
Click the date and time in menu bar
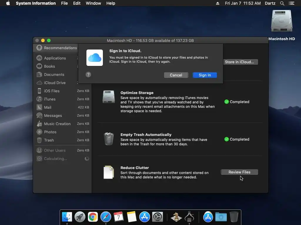[243, 3]
